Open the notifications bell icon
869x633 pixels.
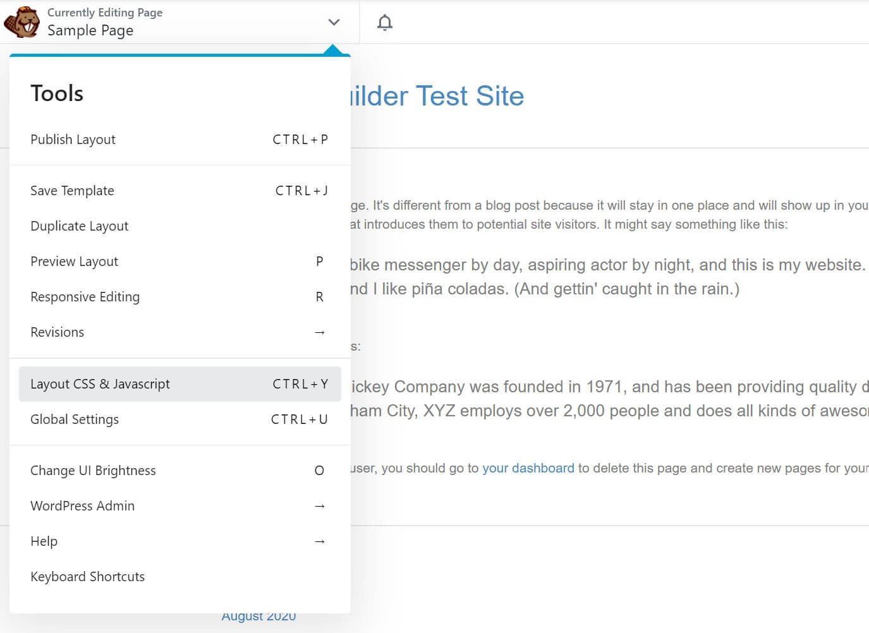[384, 22]
